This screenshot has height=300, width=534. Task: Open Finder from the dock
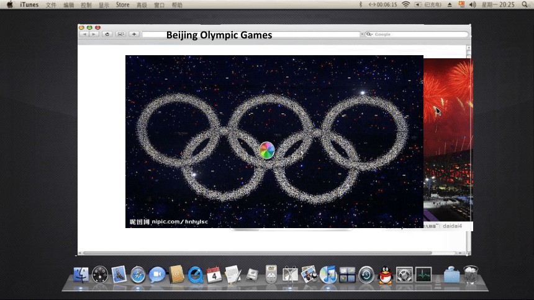[x=81, y=275]
